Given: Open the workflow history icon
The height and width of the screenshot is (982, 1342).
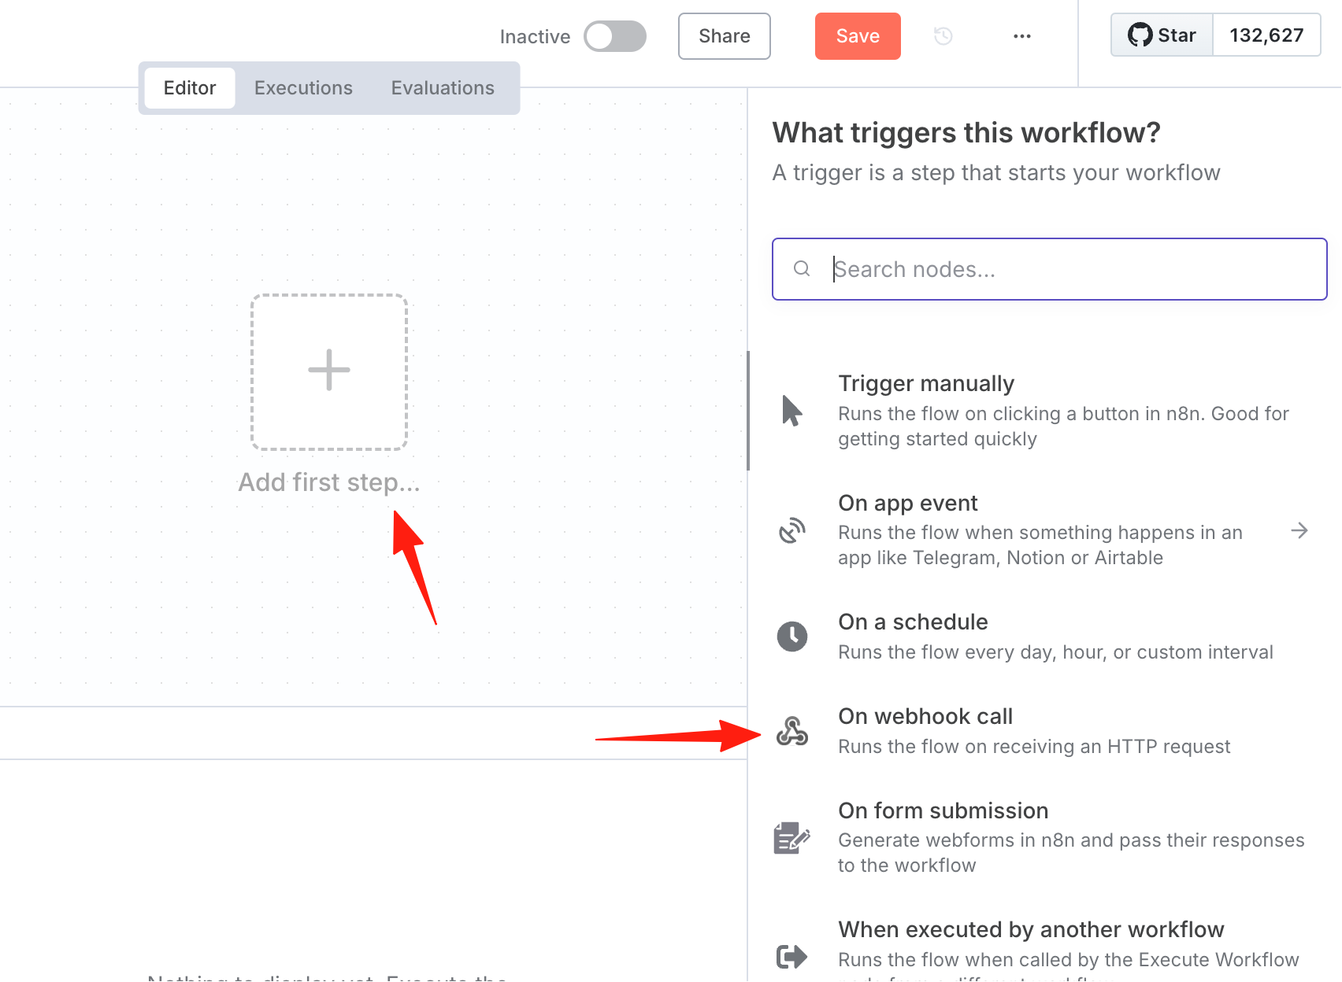Looking at the screenshot, I should pos(943,35).
